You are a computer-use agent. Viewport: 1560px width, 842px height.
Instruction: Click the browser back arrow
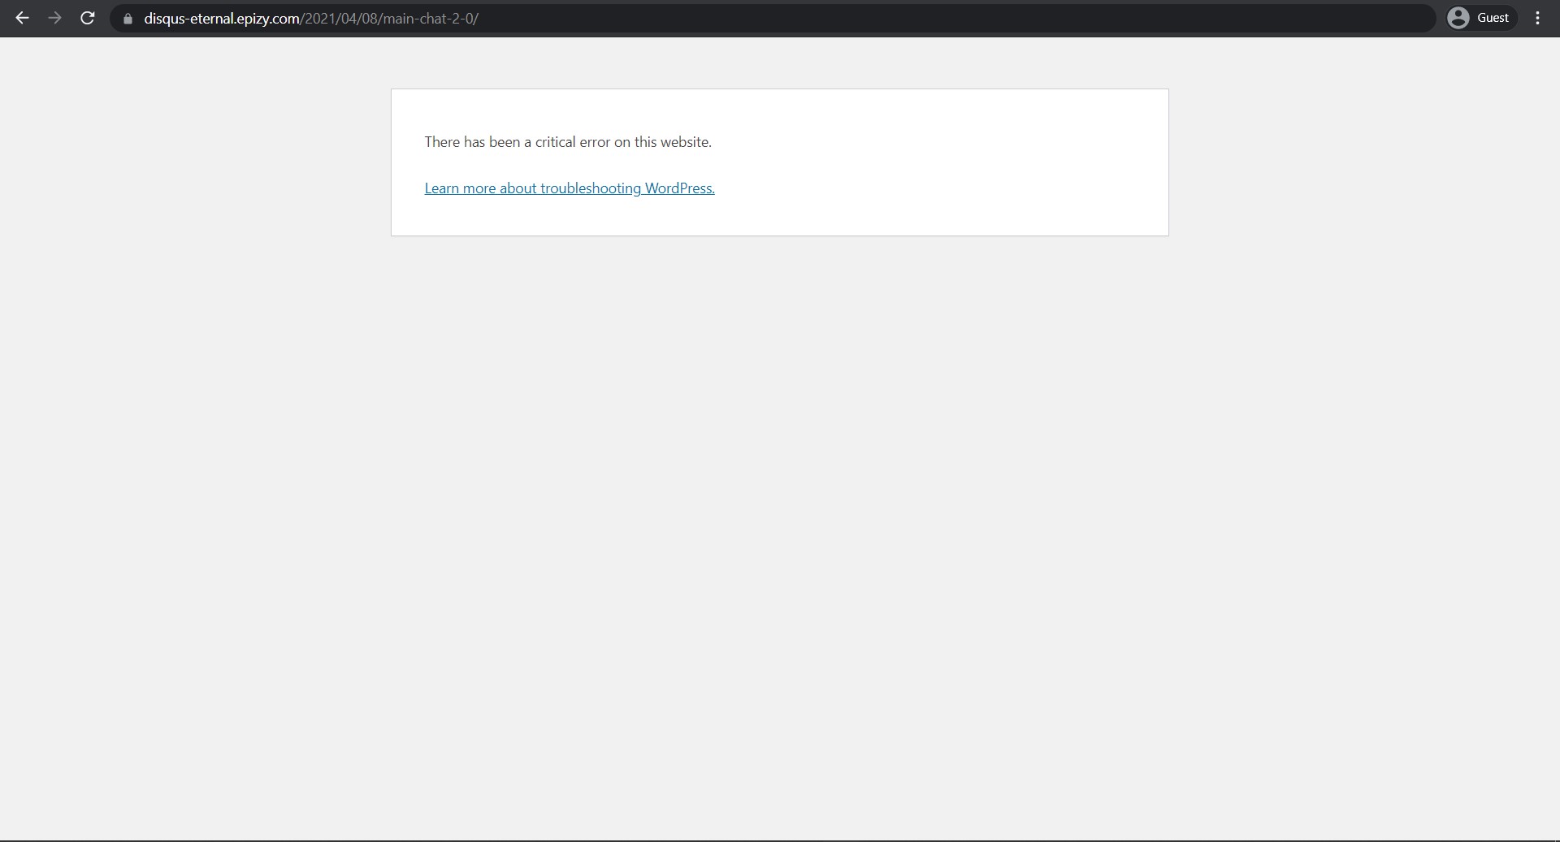pos(22,18)
